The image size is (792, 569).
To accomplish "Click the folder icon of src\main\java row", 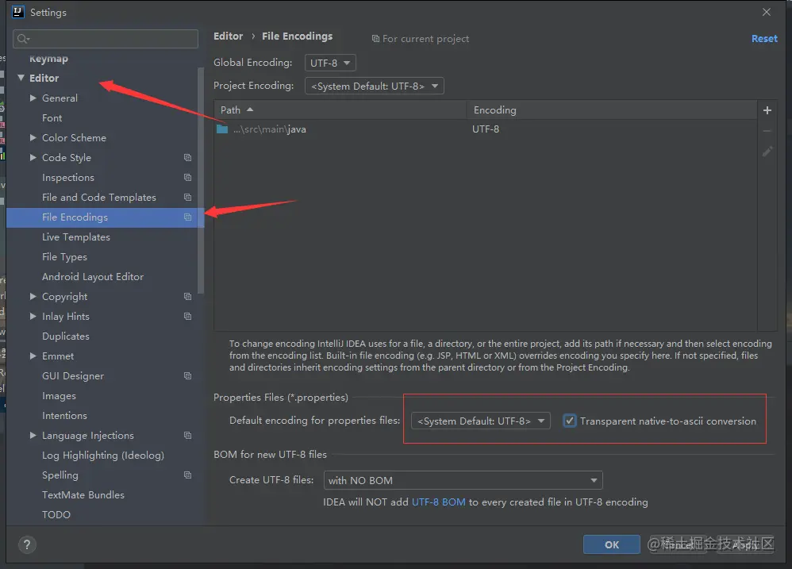I will 222,129.
